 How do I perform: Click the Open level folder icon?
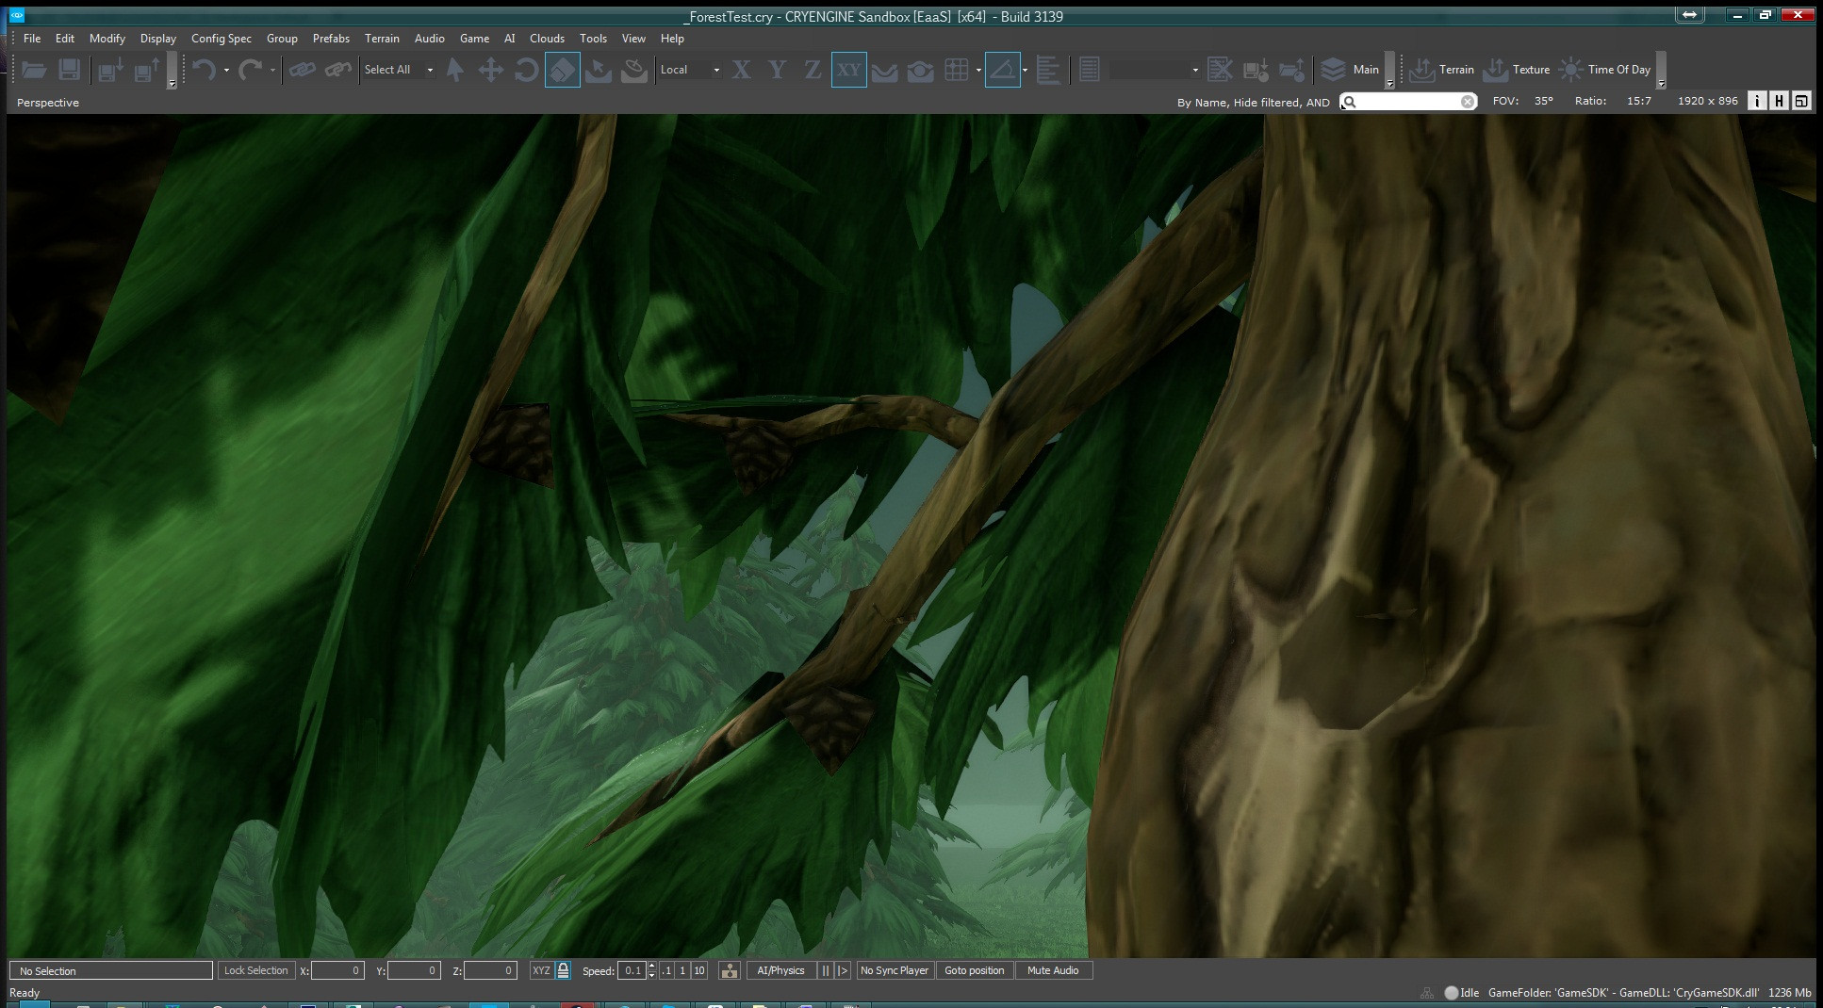pos(34,70)
